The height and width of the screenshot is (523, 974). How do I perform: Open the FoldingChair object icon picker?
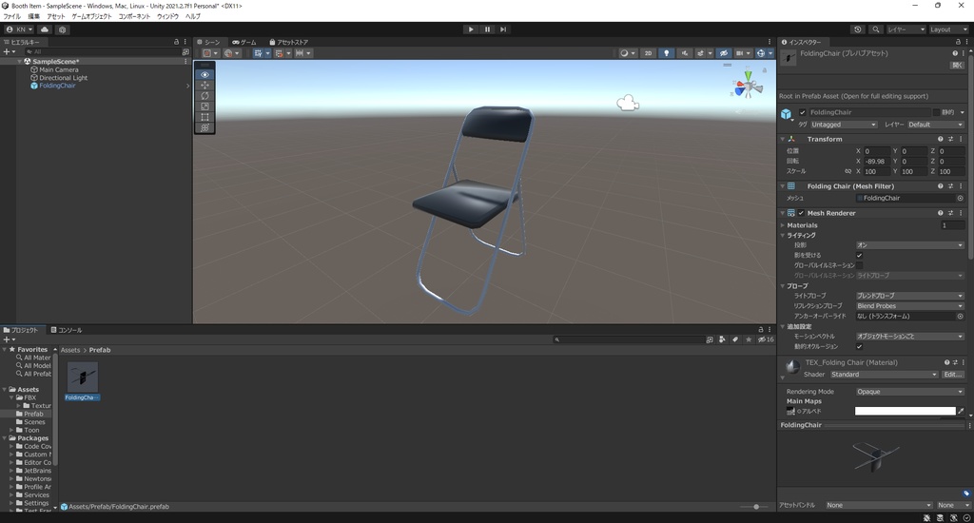787,114
